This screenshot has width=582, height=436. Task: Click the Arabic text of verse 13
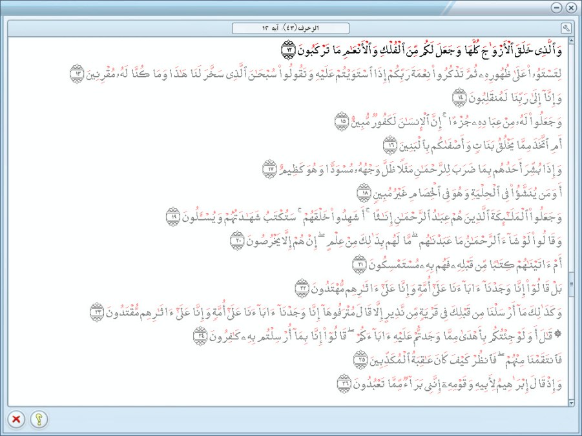click(x=324, y=74)
